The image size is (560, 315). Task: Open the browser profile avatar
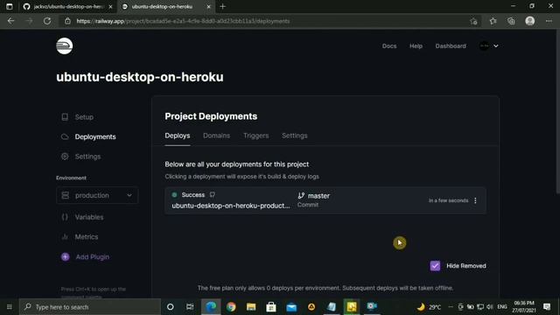click(530, 21)
